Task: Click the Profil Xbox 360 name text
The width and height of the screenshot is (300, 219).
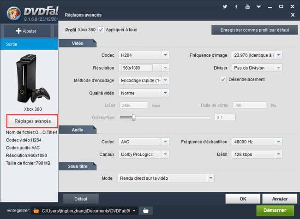Action: [x=86, y=30]
